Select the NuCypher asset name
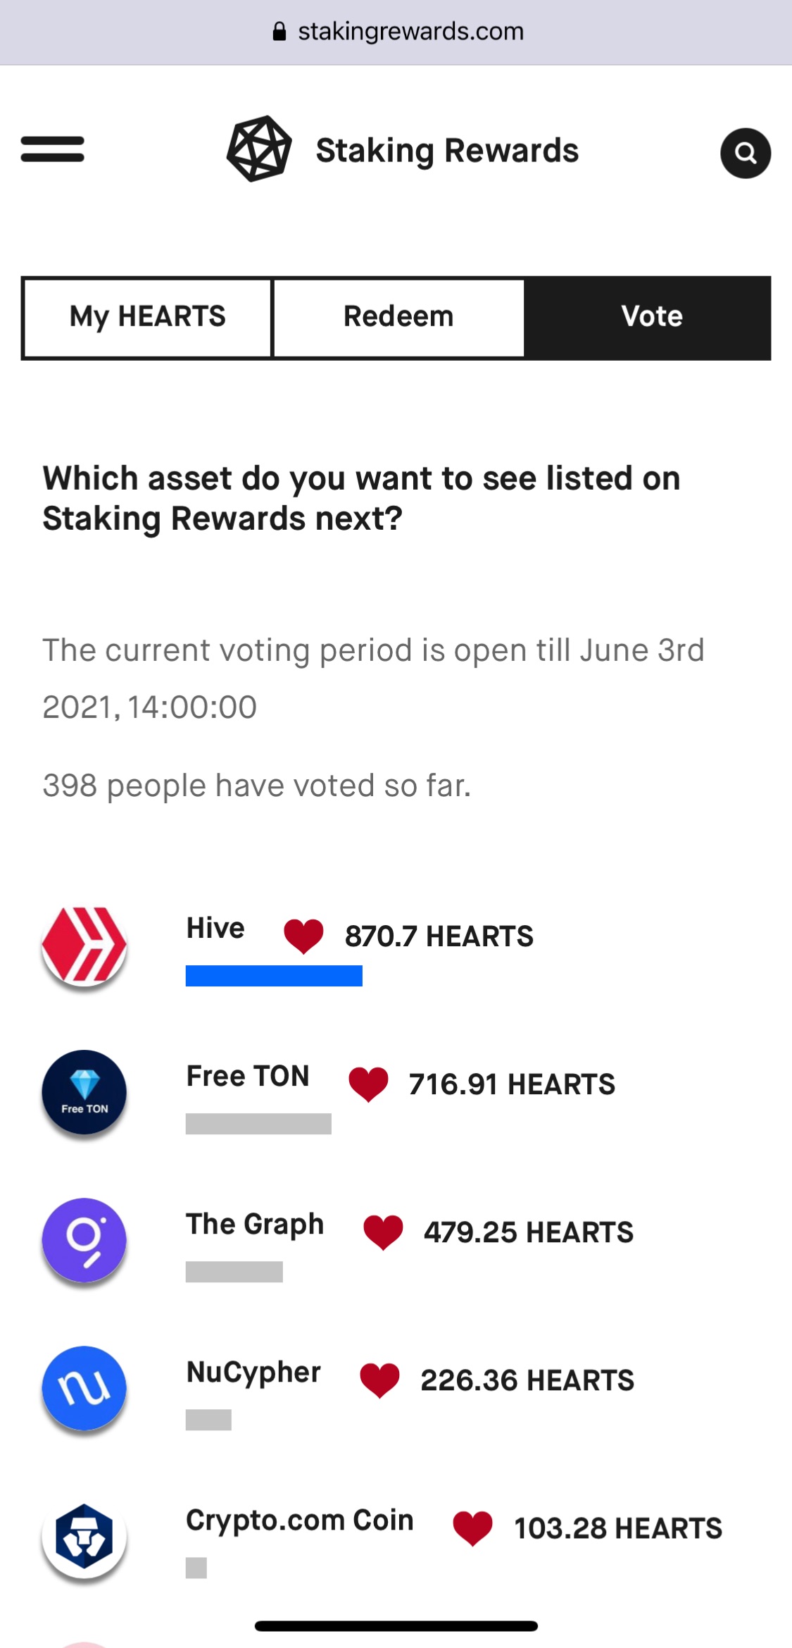The width and height of the screenshot is (792, 1648). coord(253,1373)
